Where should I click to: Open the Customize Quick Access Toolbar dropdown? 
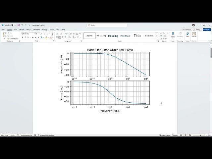29,25
